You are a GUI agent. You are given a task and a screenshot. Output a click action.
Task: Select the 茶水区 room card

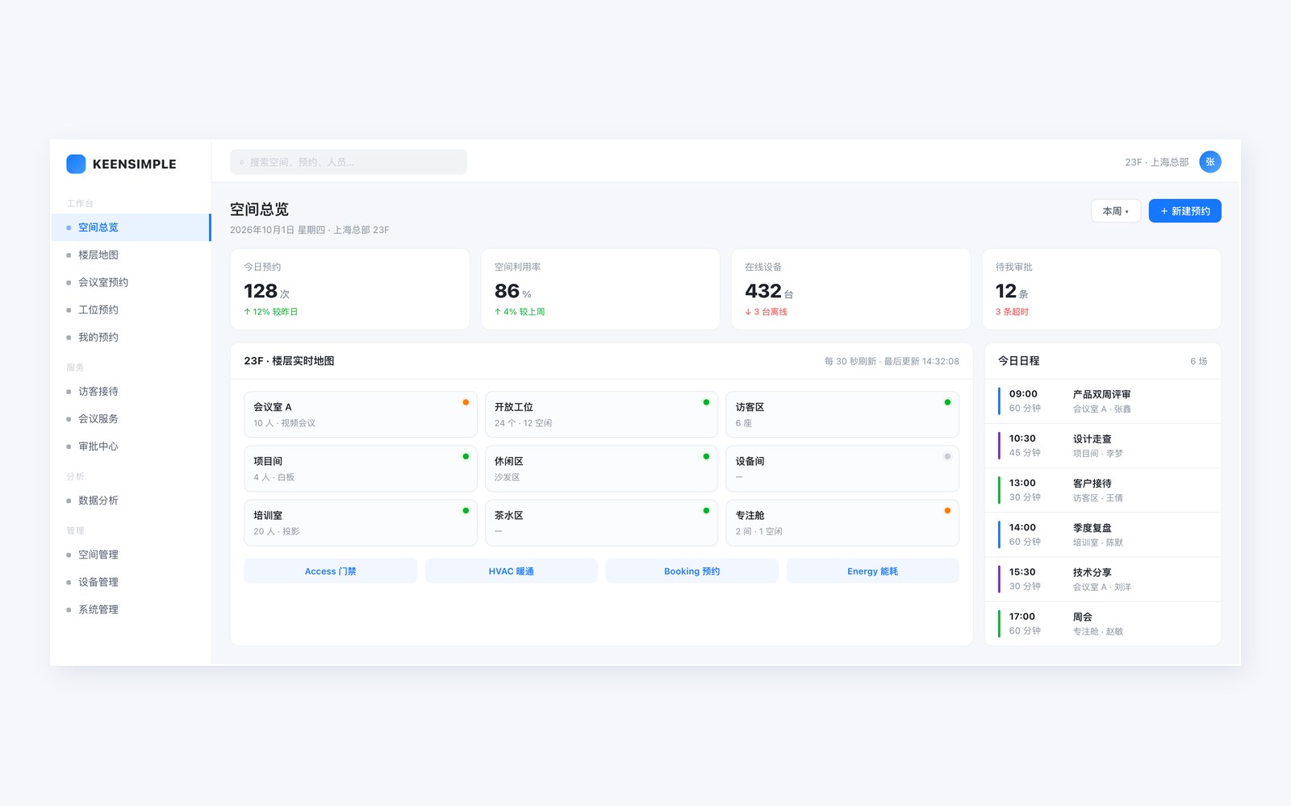[x=601, y=522]
